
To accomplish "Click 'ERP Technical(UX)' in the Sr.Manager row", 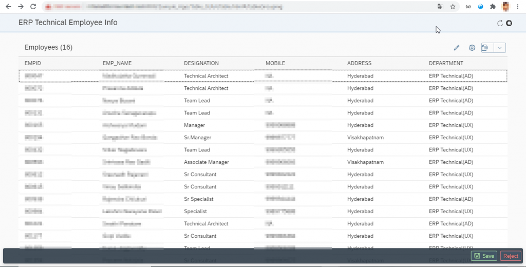I will point(451,138).
